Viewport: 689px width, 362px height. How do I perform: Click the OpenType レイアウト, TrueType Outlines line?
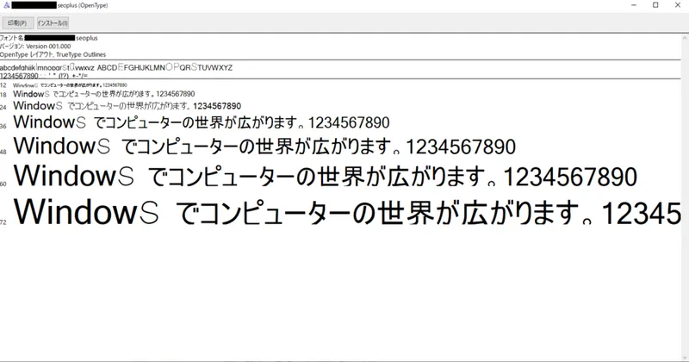coord(53,54)
